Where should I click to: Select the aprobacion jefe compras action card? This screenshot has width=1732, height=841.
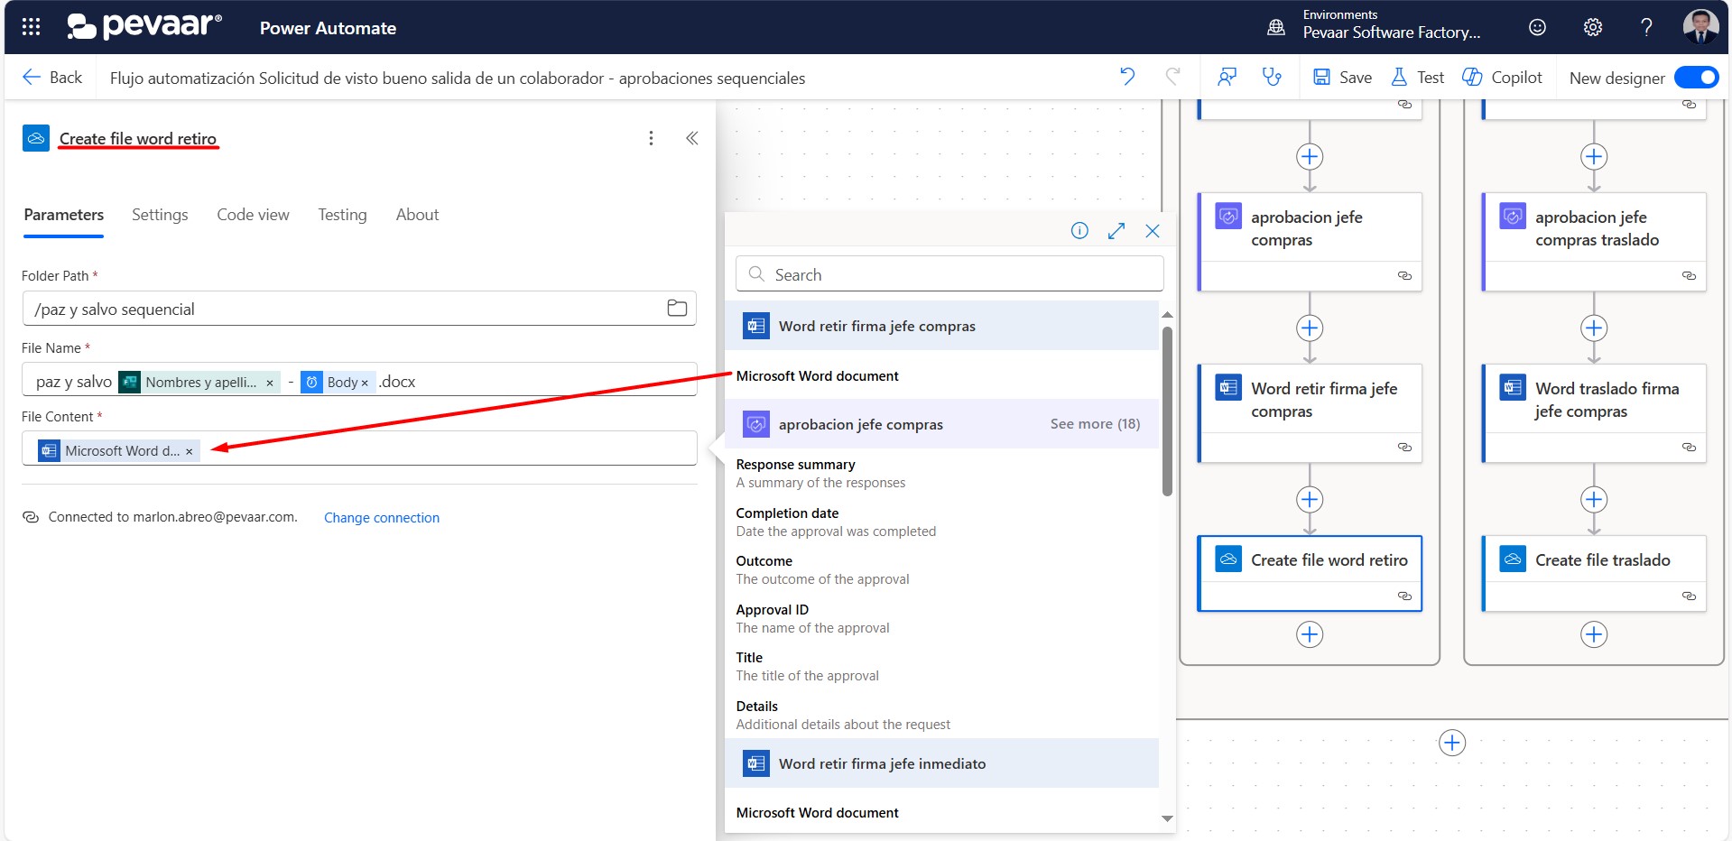click(x=1310, y=241)
